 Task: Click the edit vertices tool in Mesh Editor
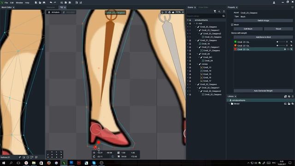pyautogui.click(x=19, y=157)
